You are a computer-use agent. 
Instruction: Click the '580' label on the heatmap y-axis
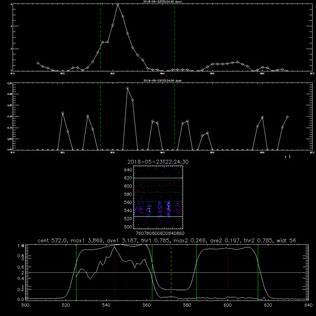128,194
